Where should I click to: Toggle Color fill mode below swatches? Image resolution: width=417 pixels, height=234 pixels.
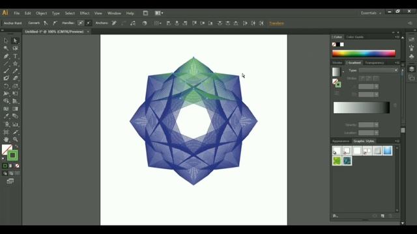pos(5,166)
